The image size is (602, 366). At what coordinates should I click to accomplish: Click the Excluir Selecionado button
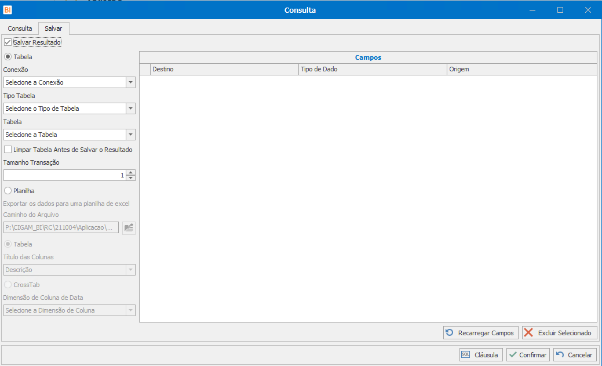[559, 333]
